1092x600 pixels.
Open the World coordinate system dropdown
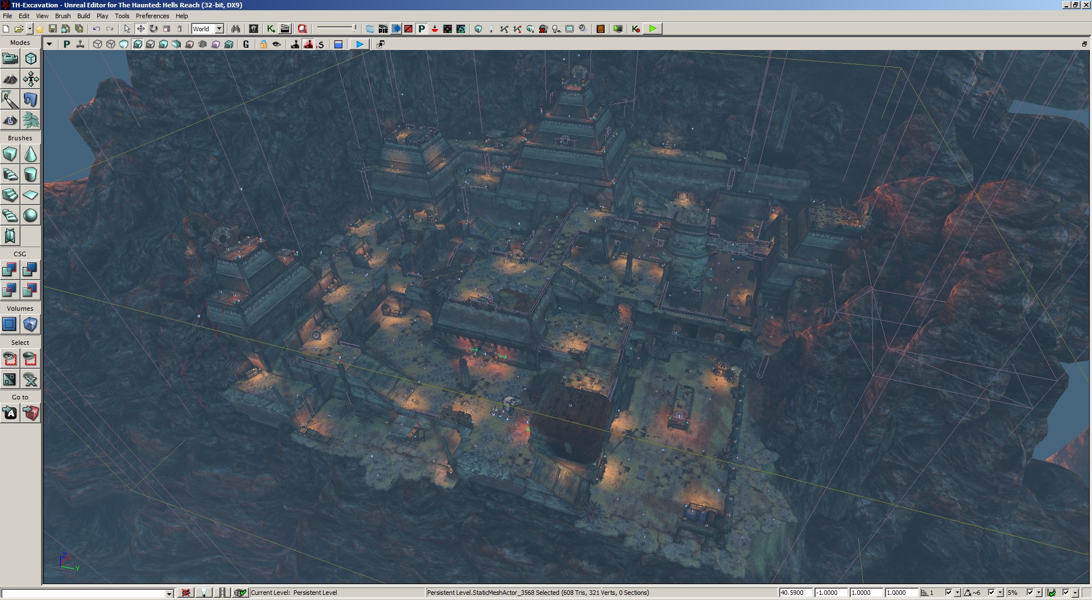click(x=219, y=29)
